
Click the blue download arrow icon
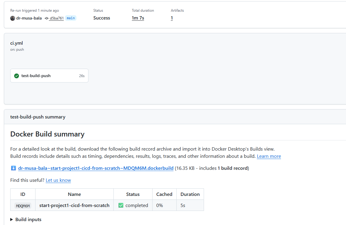(x=14, y=168)
